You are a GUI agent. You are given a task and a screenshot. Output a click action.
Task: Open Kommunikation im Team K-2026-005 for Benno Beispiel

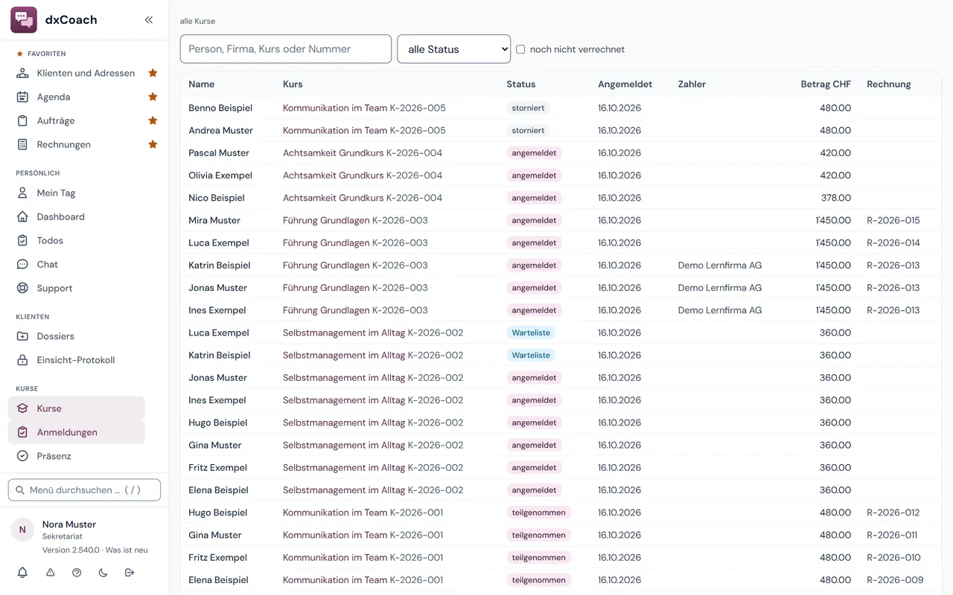coord(364,108)
